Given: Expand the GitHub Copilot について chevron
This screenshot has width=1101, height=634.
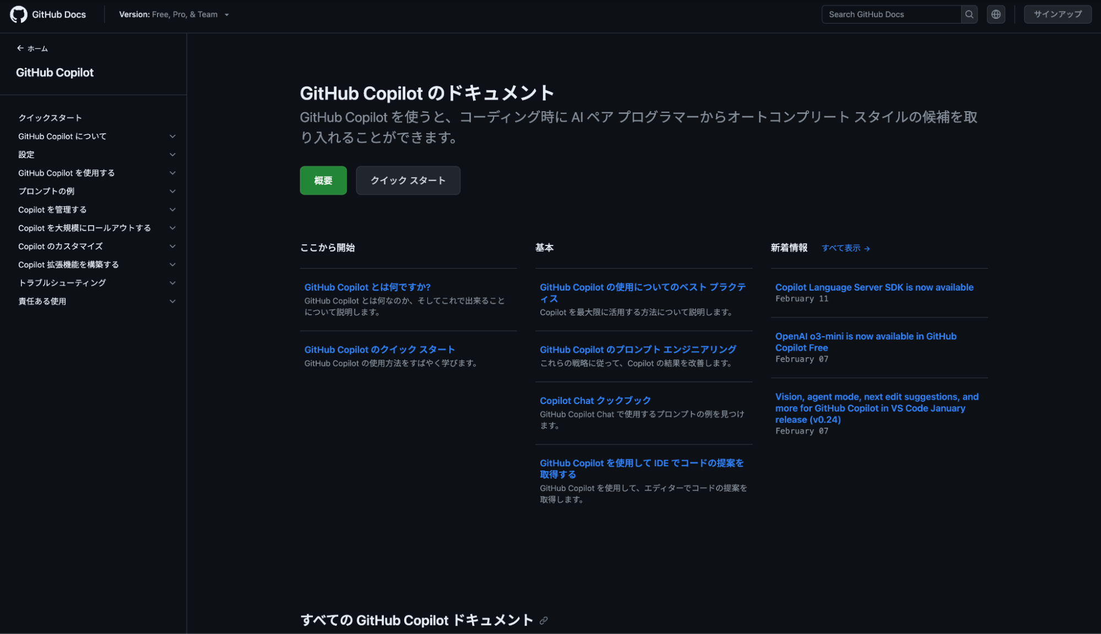Looking at the screenshot, I should 172,136.
